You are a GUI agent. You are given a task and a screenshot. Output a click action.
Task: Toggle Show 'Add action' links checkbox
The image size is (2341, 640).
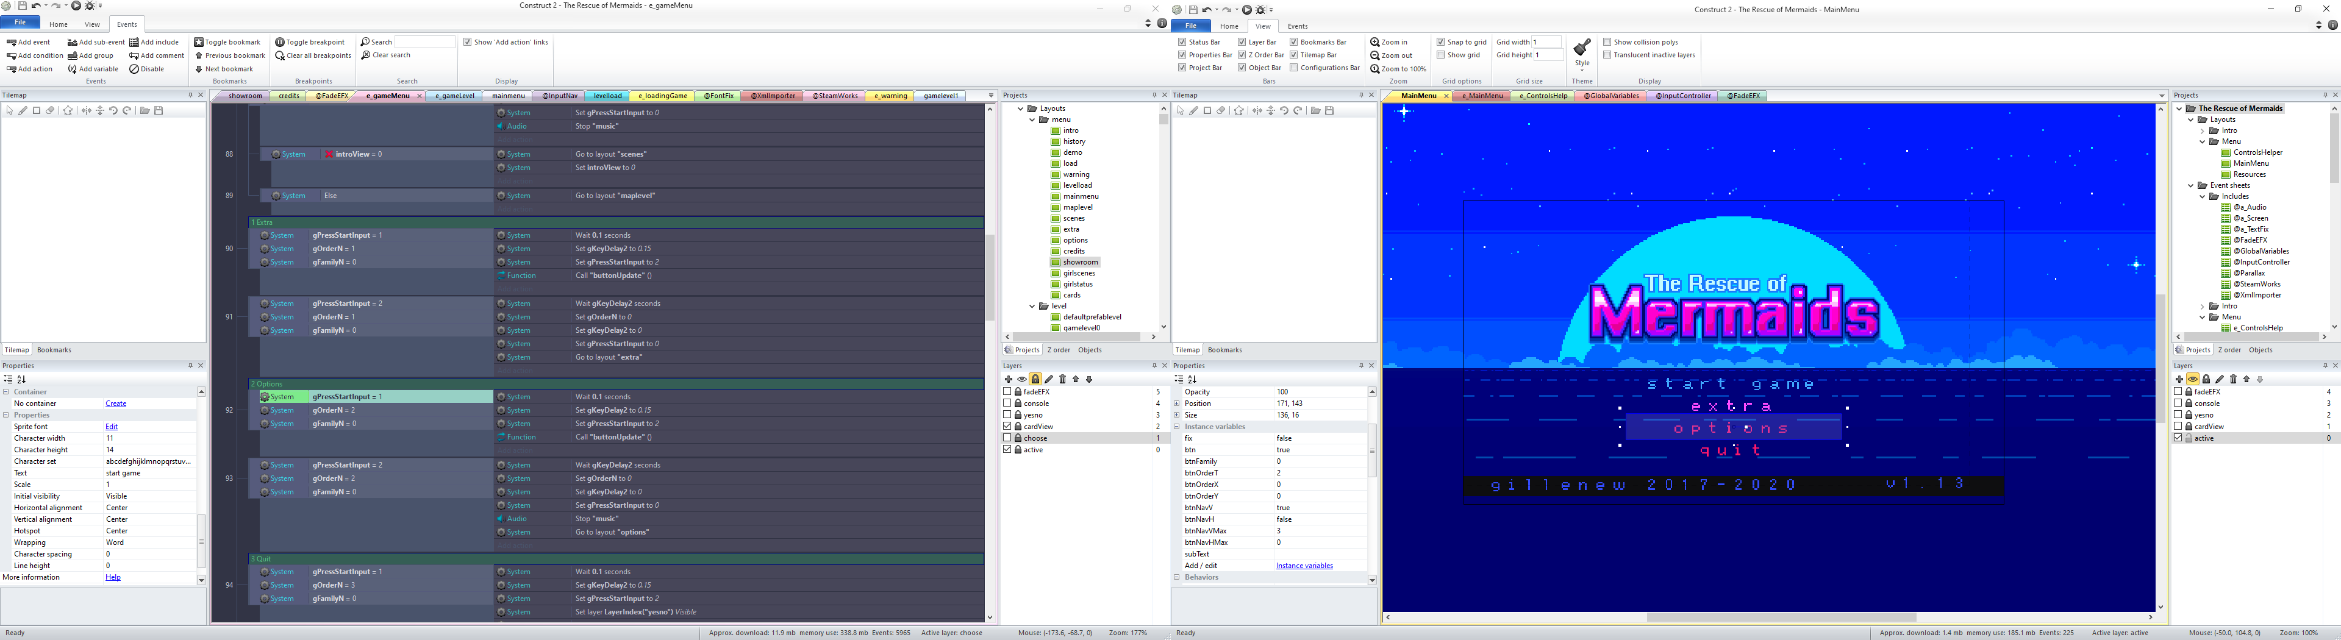[x=467, y=43]
